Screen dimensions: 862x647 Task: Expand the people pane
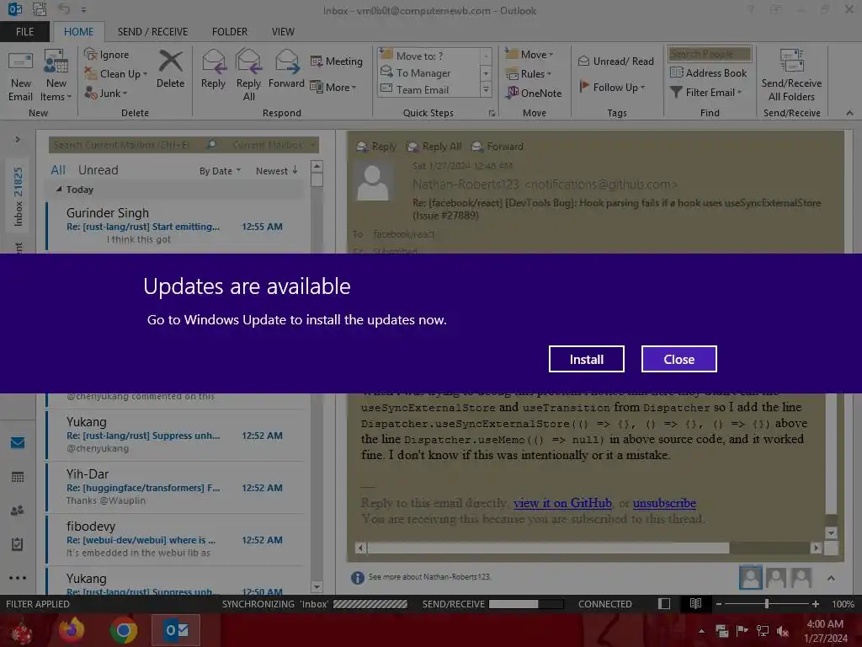coord(831,578)
